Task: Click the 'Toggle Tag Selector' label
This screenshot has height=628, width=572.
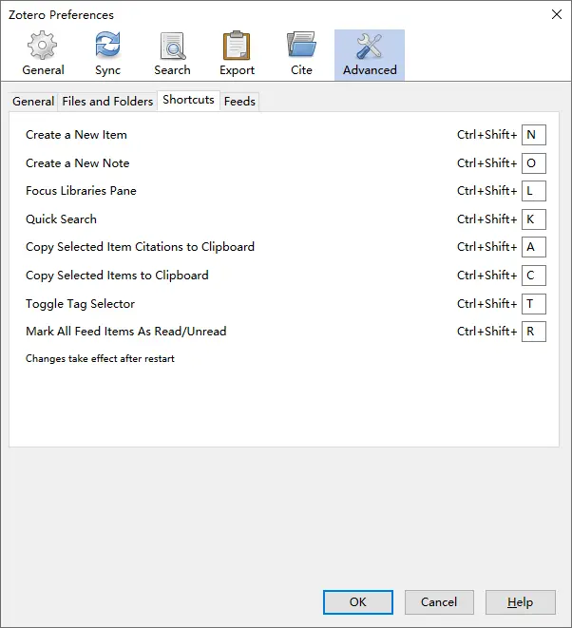Action: pyautogui.click(x=80, y=304)
